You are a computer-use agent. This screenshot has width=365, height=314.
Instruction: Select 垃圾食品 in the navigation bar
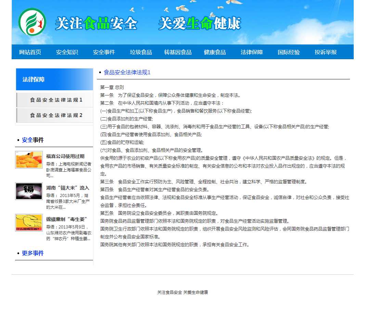pyautogui.click(x=141, y=52)
